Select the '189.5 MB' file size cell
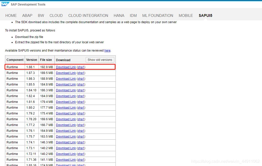Image resolution: width=262 pixels, height=166 pixels. point(47,73)
